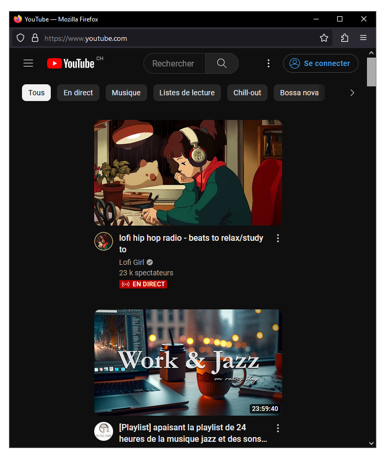Choose the Bossa nova category chip

299,93
